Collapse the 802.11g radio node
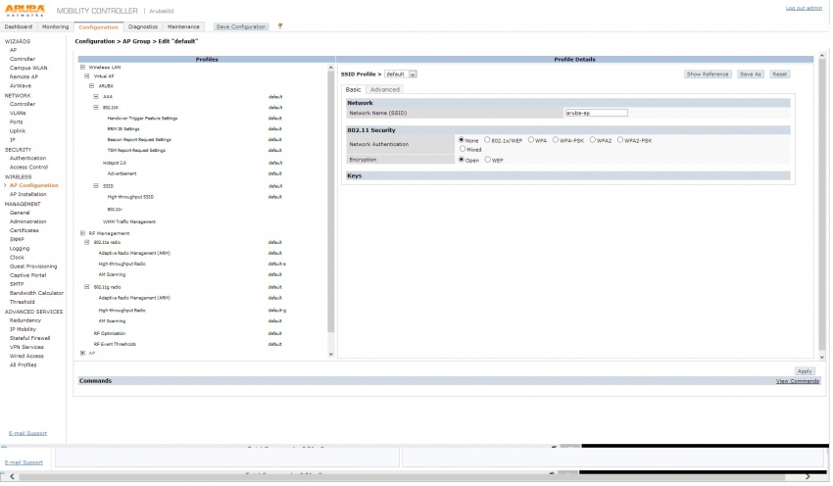The image size is (833, 486). pyautogui.click(x=87, y=287)
